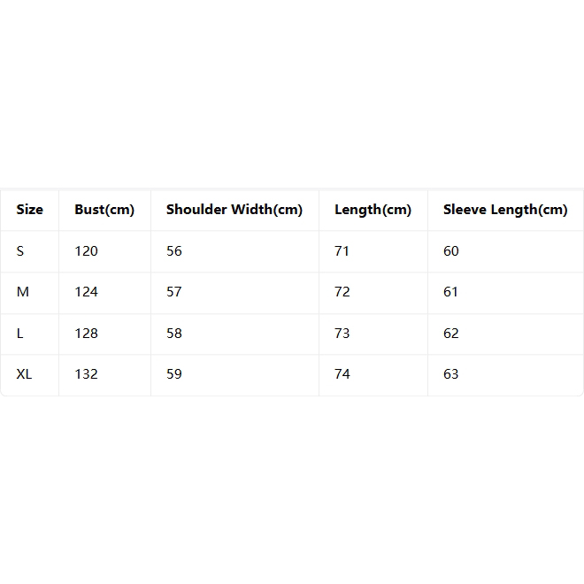Click the Length(cm) column header
584x584 pixels.
[x=373, y=210]
